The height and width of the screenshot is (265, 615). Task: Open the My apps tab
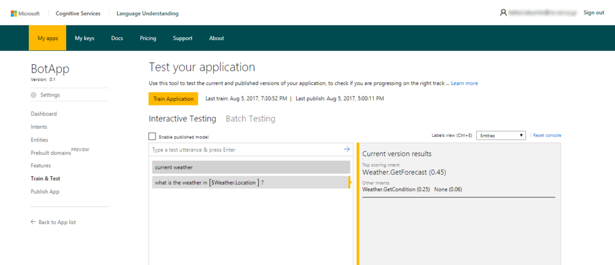[x=47, y=38]
